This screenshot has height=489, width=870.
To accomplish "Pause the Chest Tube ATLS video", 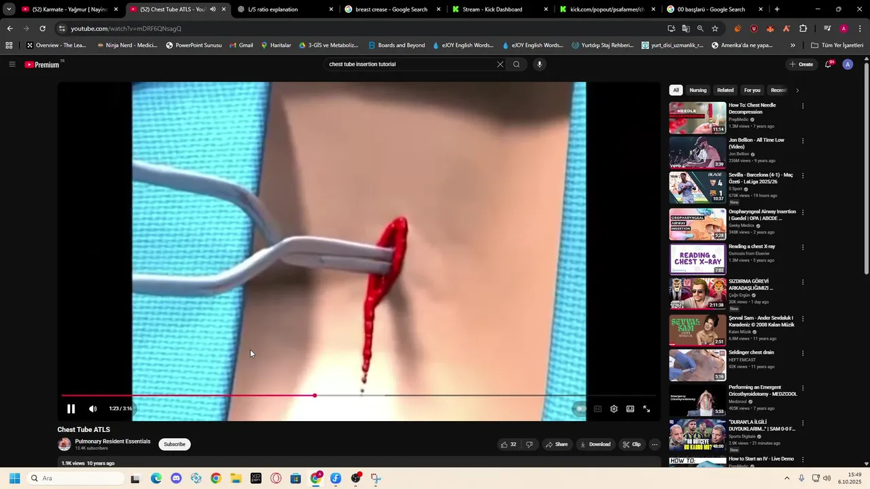I will click(x=71, y=409).
